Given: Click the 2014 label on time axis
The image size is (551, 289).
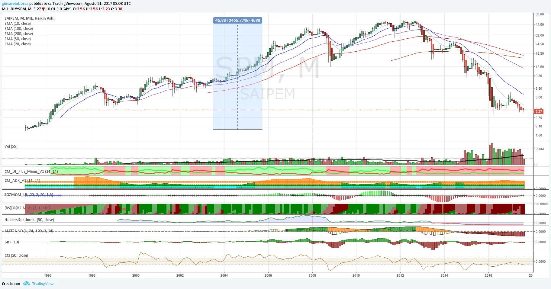Looking at the screenshot, I should 444,275.
